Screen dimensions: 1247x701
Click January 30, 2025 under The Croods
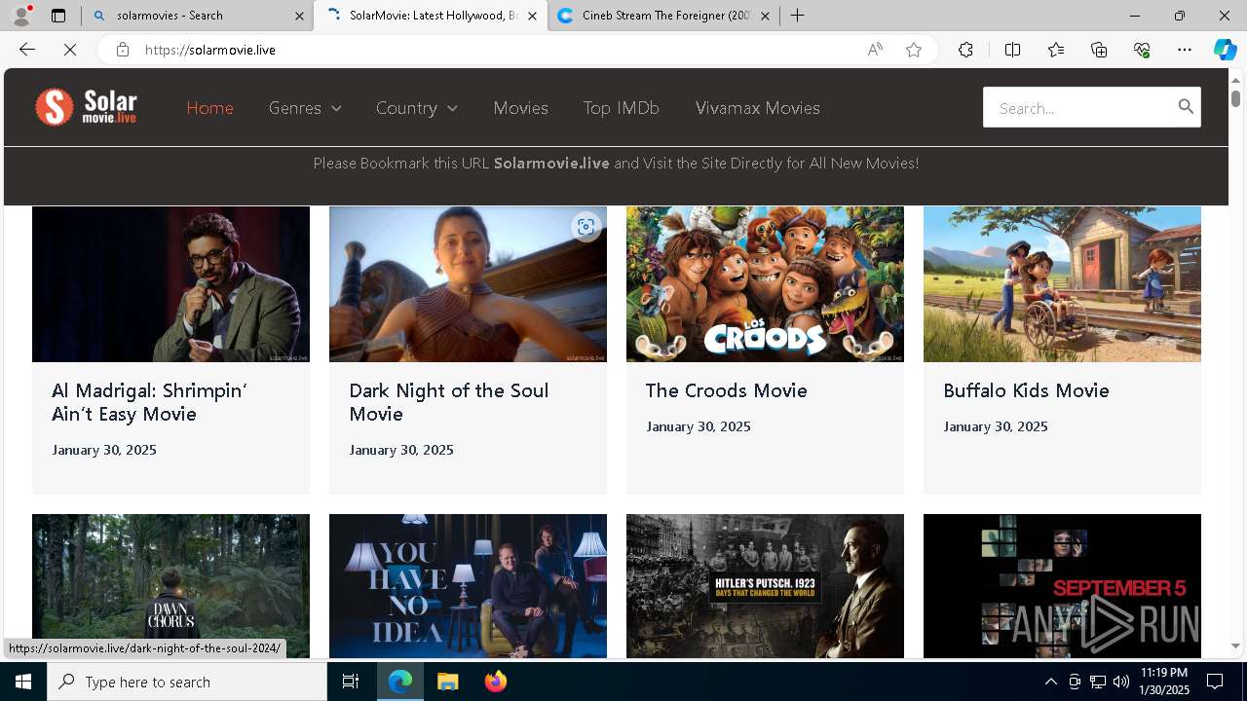point(699,426)
